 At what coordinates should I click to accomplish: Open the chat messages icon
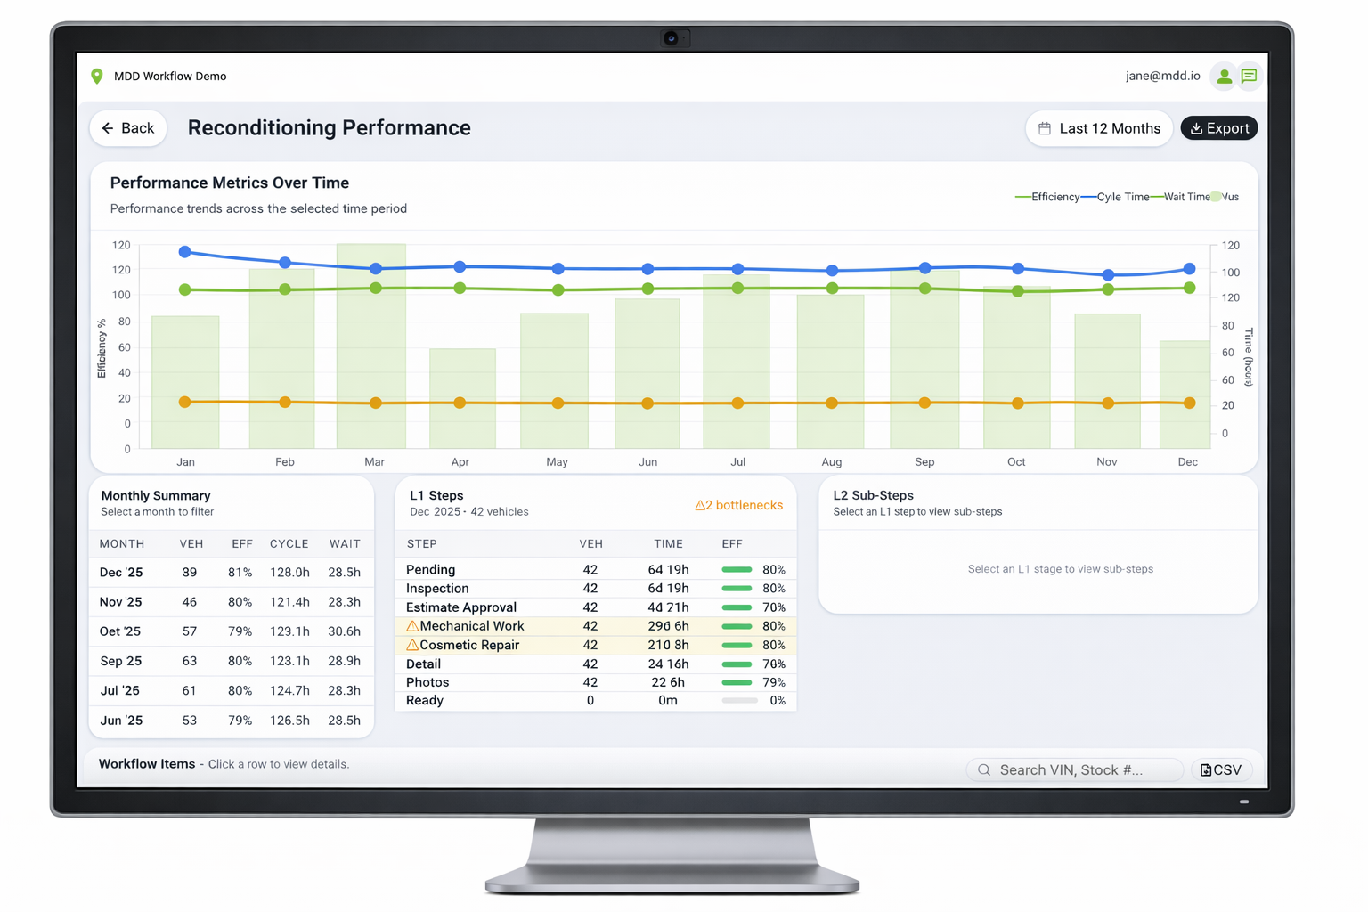tap(1250, 77)
